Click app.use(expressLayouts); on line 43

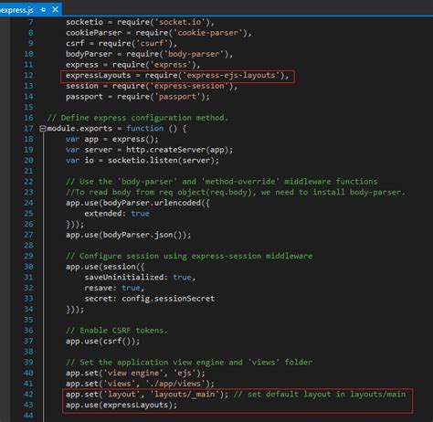[x=121, y=405]
